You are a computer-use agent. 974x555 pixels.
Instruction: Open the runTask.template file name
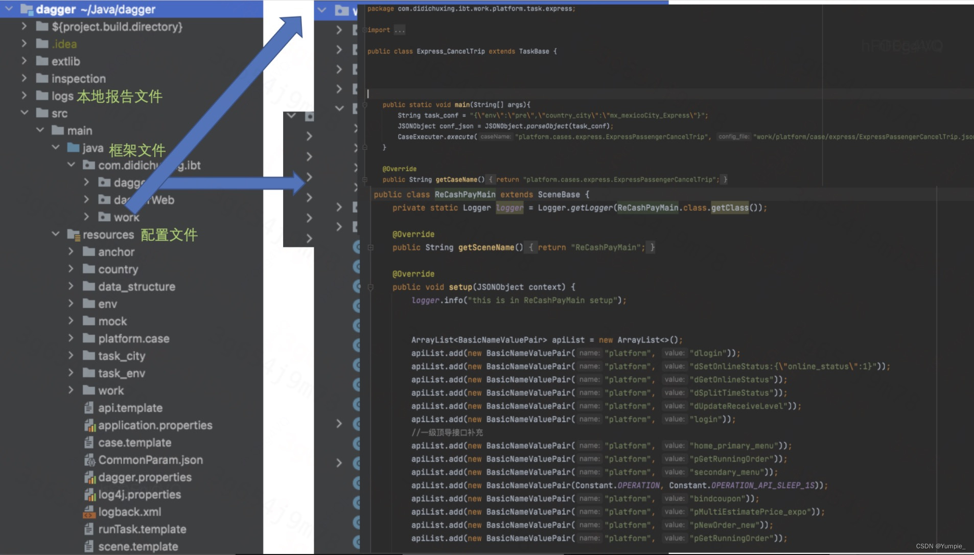pyautogui.click(x=142, y=529)
